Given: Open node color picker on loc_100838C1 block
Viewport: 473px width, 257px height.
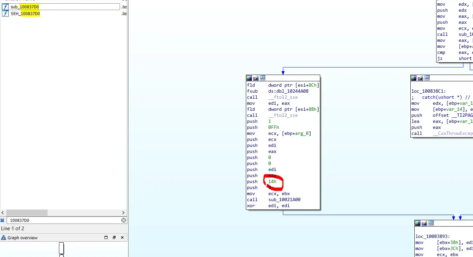Looking at the screenshot, I should click(x=414, y=78).
